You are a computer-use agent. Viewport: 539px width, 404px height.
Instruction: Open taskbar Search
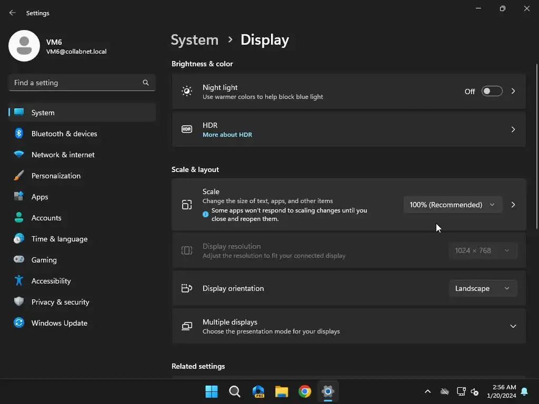(234, 391)
